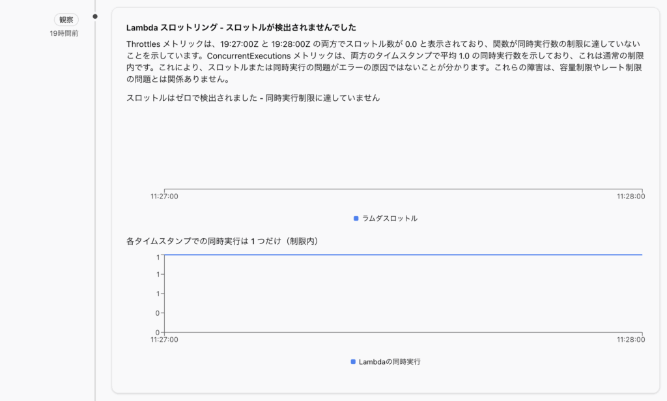The image size is (667, 401).
Task: Click the blue swatch beside Lambdaの同時実行
Action: coord(353,361)
